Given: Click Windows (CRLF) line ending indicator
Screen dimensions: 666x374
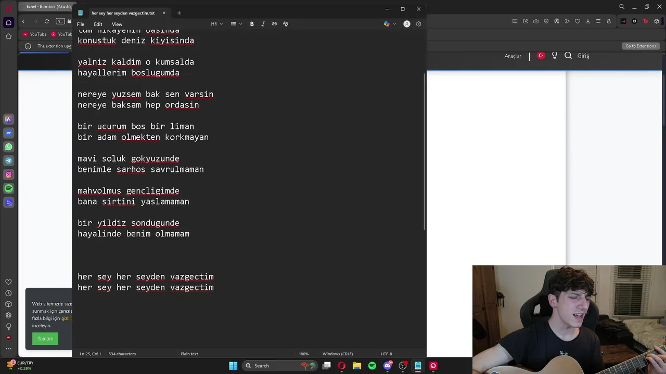Looking at the screenshot, I should [338, 354].
